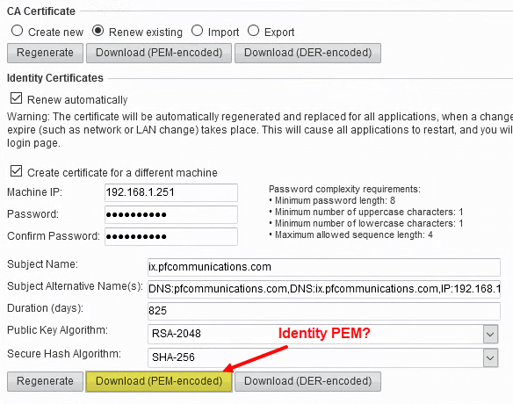
Task: Click Regenerate under CA Certificate
Action: tap(45, 53)
